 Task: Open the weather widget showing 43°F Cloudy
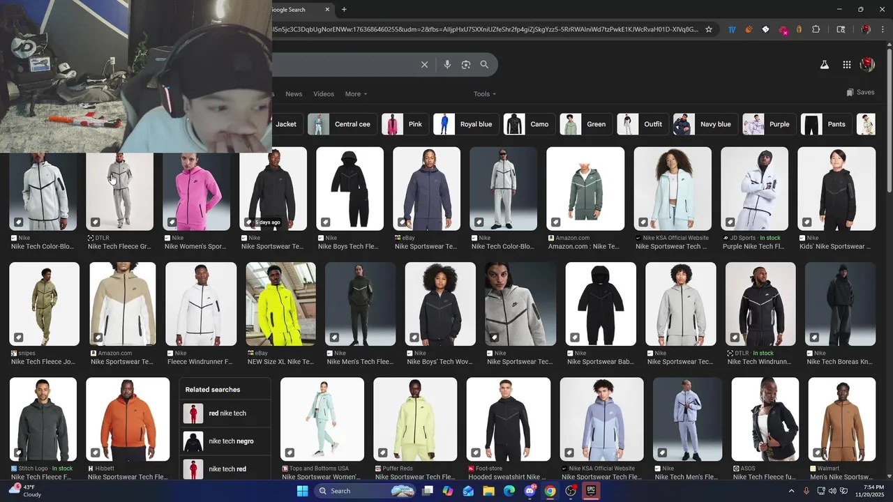24,491
